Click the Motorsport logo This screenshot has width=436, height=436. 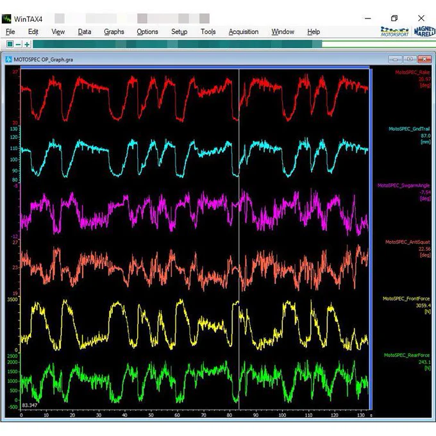click(x=394, y=31)
